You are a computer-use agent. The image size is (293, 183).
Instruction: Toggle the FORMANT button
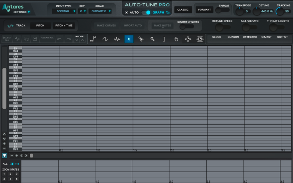point(204,9)
